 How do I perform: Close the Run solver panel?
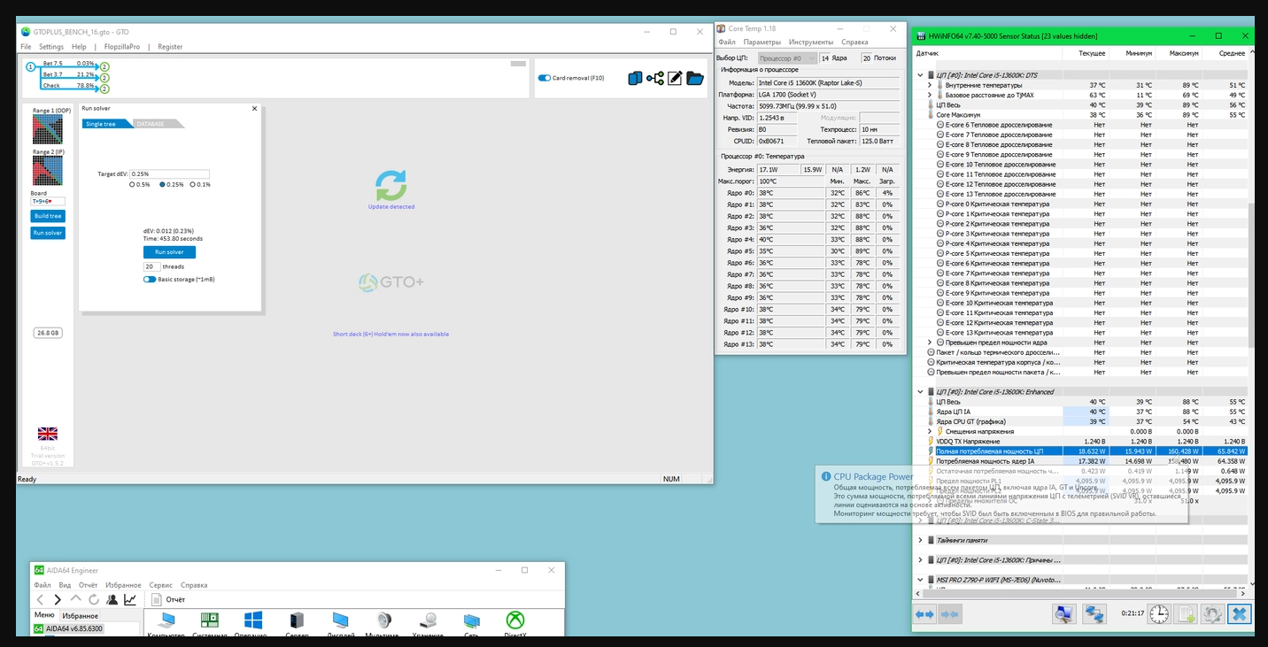[x=254, y=108]
